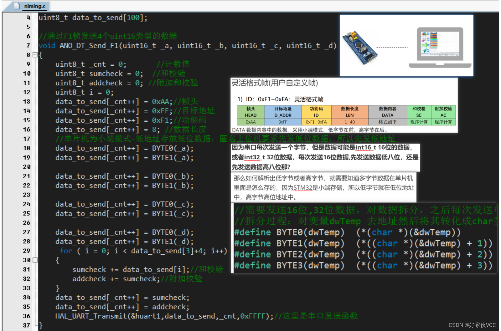The width and height of the screenshot is (501, 331).
Task: Click the CSDN watermark text @好家伙VCC
Action: coord(473,324)
